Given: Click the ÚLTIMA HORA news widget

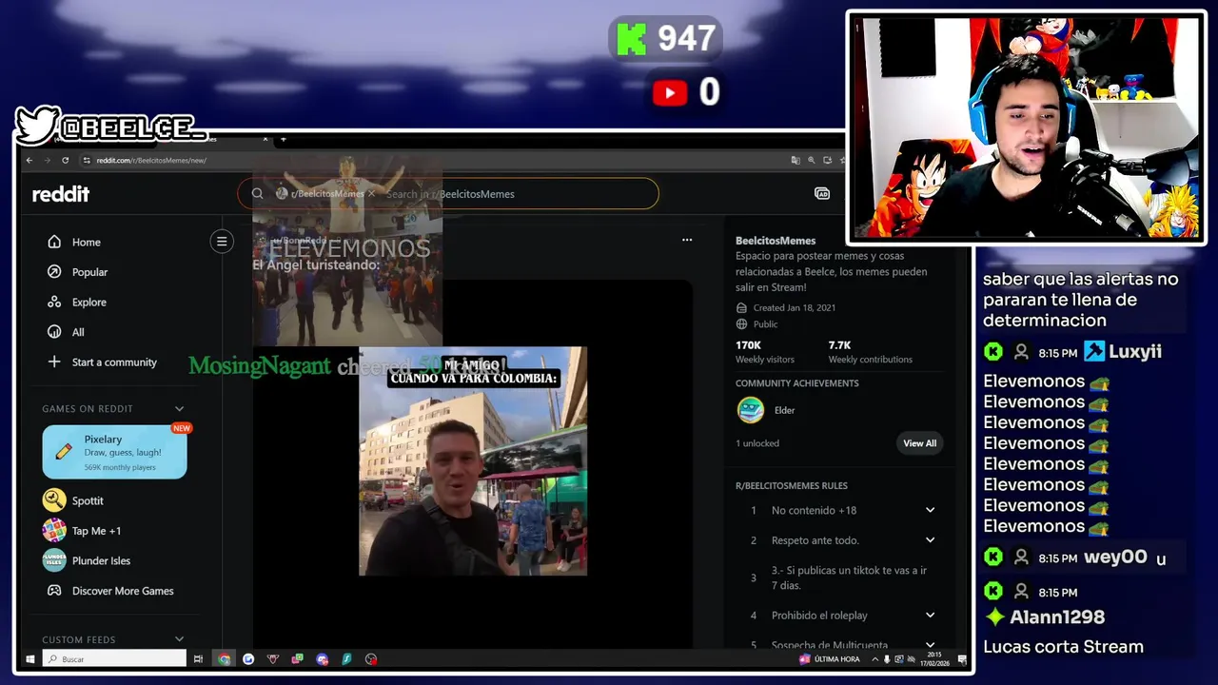Looking at the screenshot, I should [x=830, y=659].
